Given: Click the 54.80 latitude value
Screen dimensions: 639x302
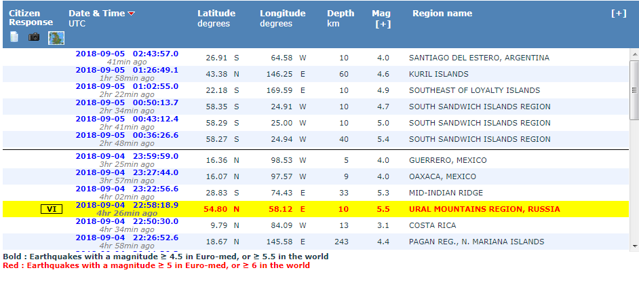Looking at the screenshot, I should pyautogui.click(x=215, y=210).
